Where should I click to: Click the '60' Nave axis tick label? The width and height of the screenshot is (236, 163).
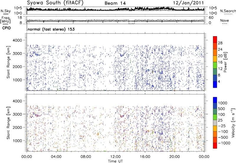pos(211,18)
